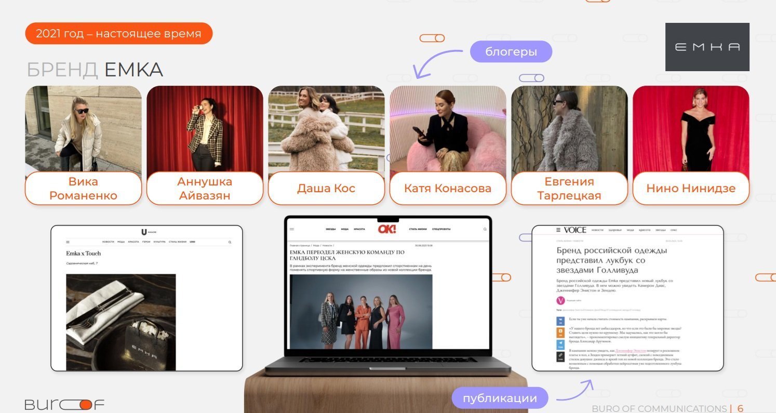Select Спецпроекты in OK! navigation
Image resolution: width=776 pixels, height=413 pixels.
pyautogui.click(x=441, y=229)
